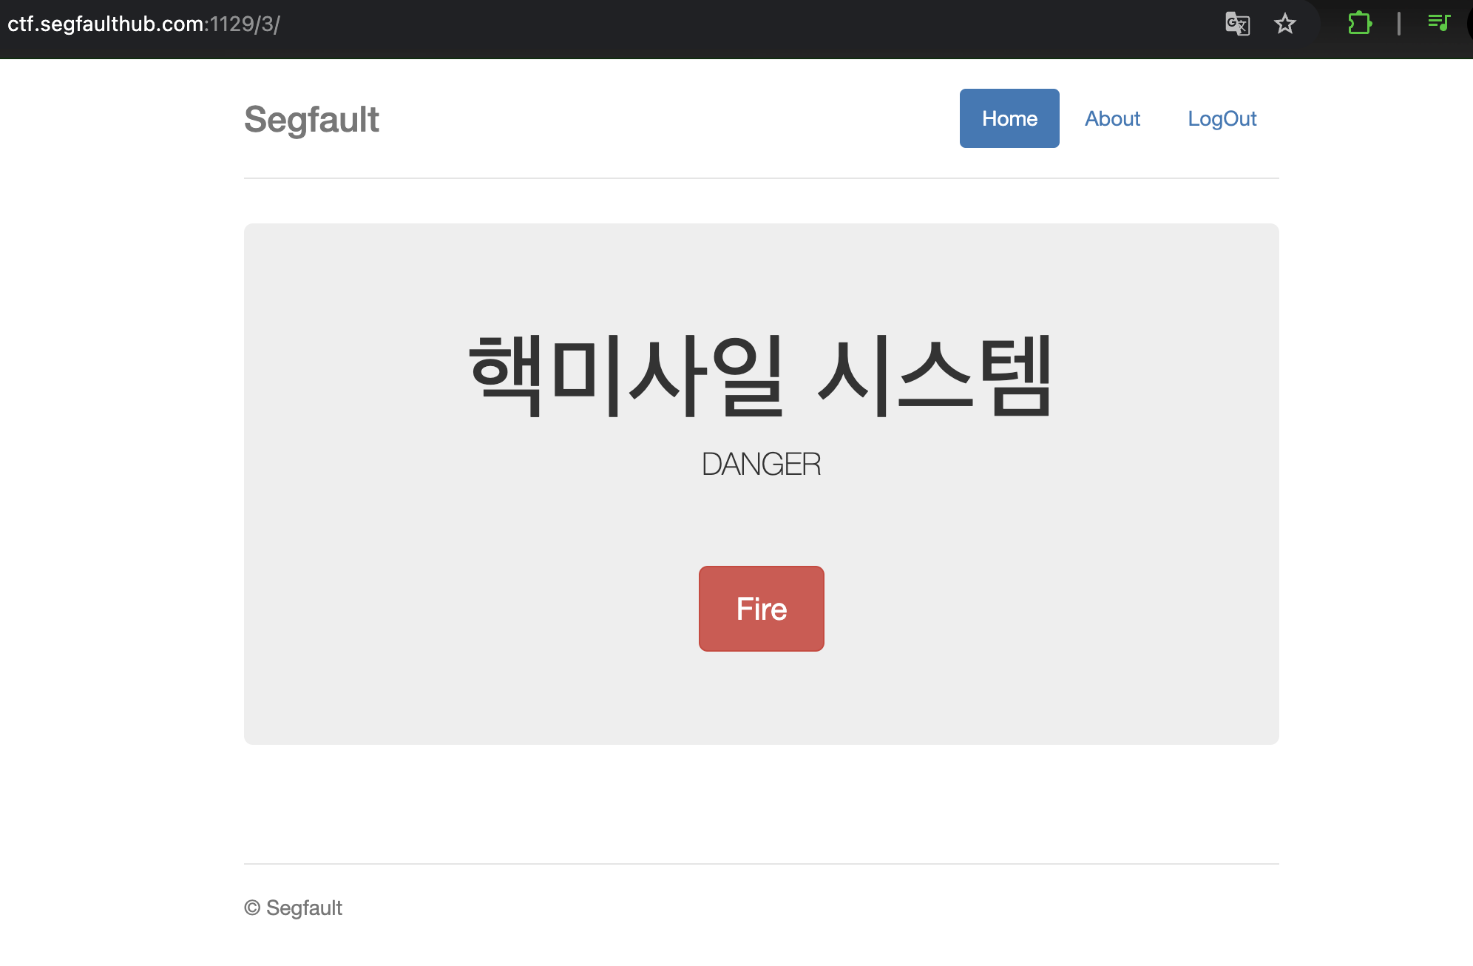This screenshot has width=1473, height=966.
Task: Click empty area of gray jumbotron panel
Action: 385,629
